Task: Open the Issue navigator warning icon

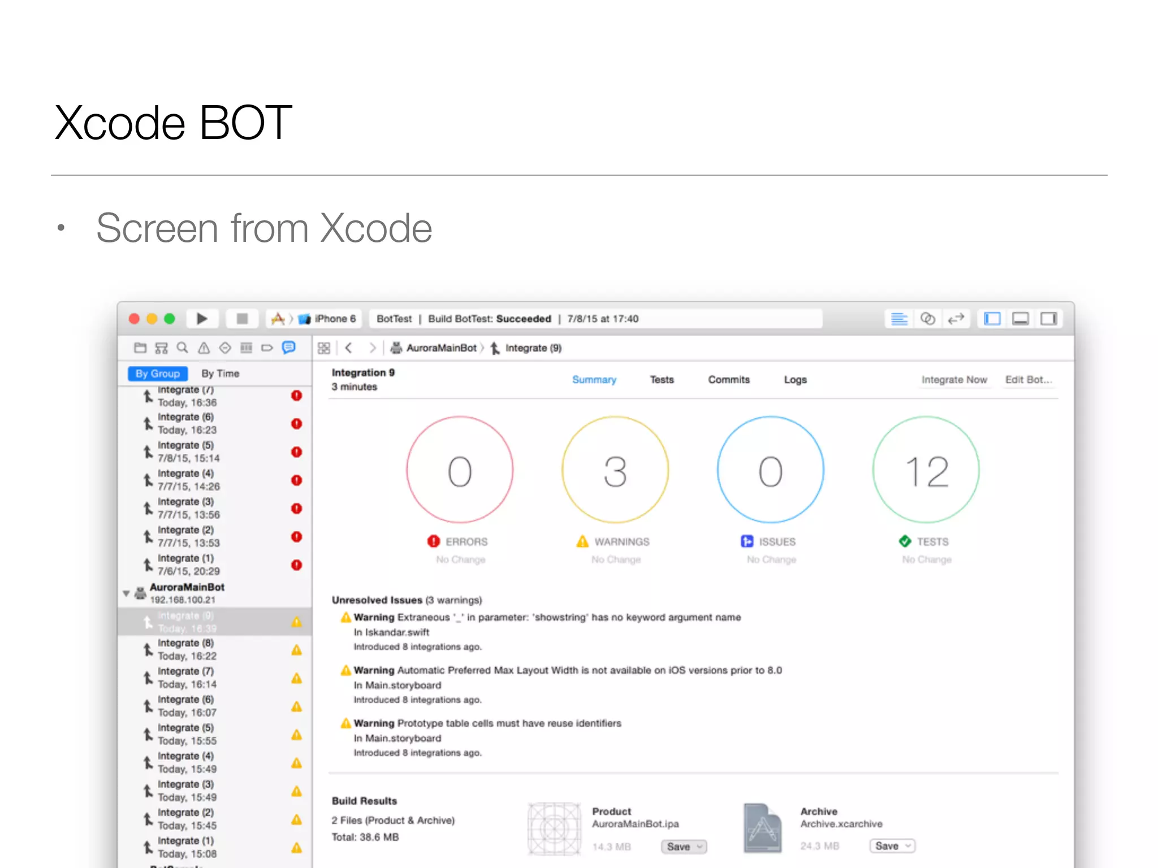Action: tap(204, 348)
